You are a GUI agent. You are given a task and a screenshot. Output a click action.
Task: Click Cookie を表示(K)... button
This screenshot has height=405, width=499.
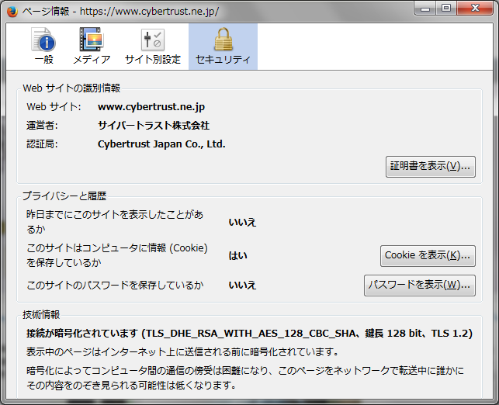pyautogui.click(x=428, y=255)
